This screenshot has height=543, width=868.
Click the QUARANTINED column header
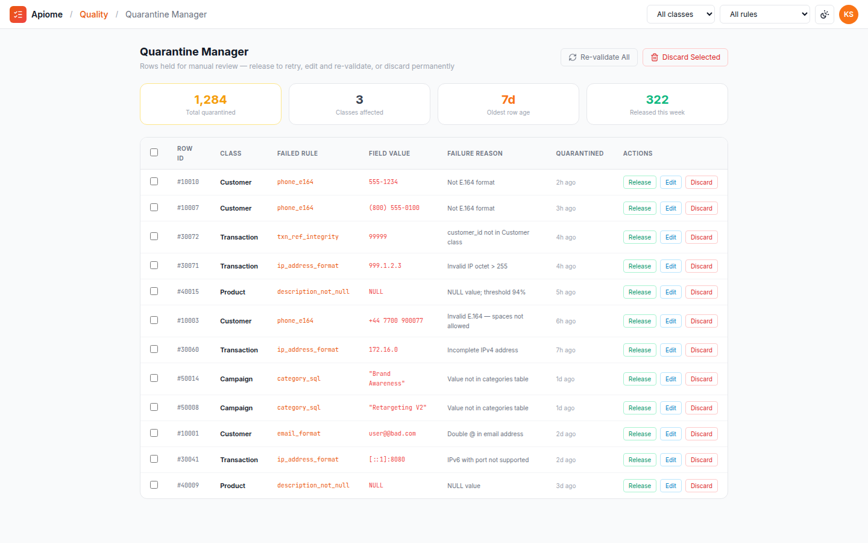coord(580,153)
